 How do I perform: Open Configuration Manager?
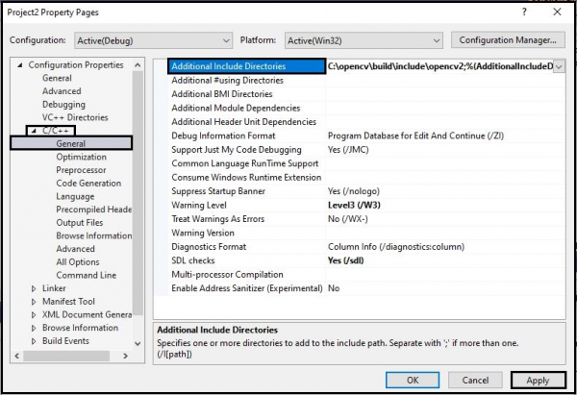tap(508, 40)
